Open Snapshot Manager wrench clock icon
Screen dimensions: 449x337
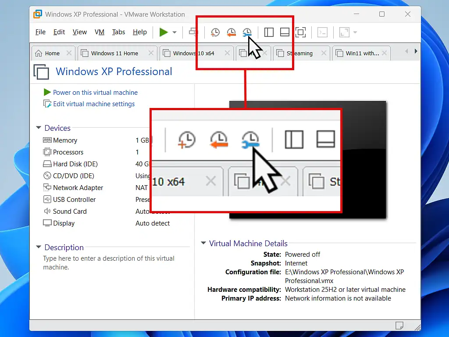tap(247, 32)
